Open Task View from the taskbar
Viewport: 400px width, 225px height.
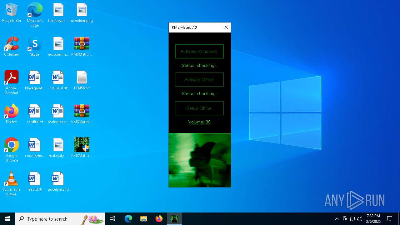[112, 219]
